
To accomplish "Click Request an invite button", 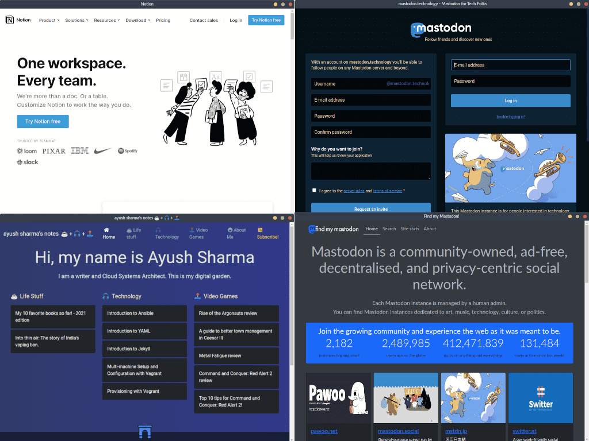I will pos(371,208).
